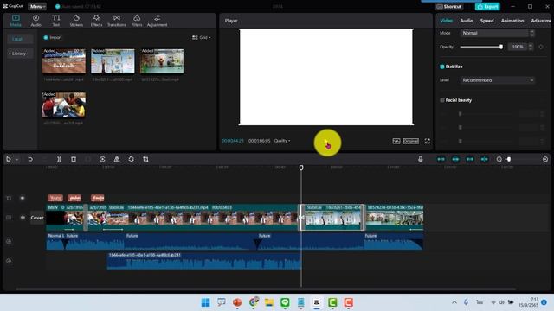Switch to the Speed tab
The height and width of the screenshot is (311, 554).
tap(486, 21)
